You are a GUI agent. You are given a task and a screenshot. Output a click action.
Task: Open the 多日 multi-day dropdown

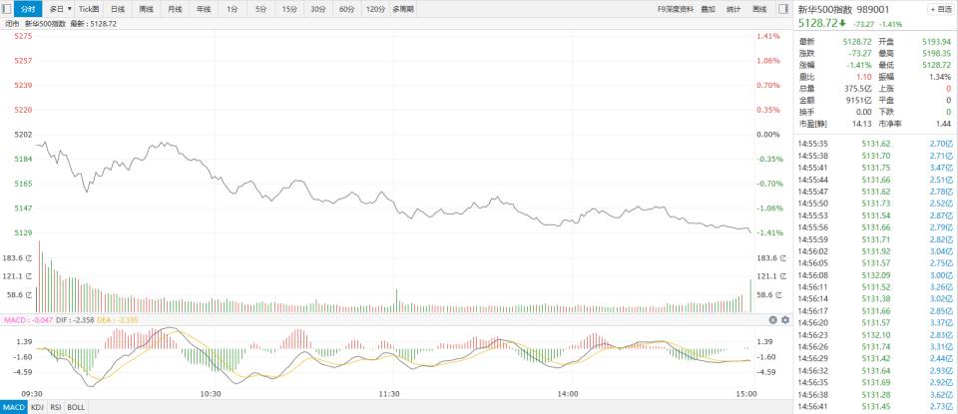pos(60,9)
